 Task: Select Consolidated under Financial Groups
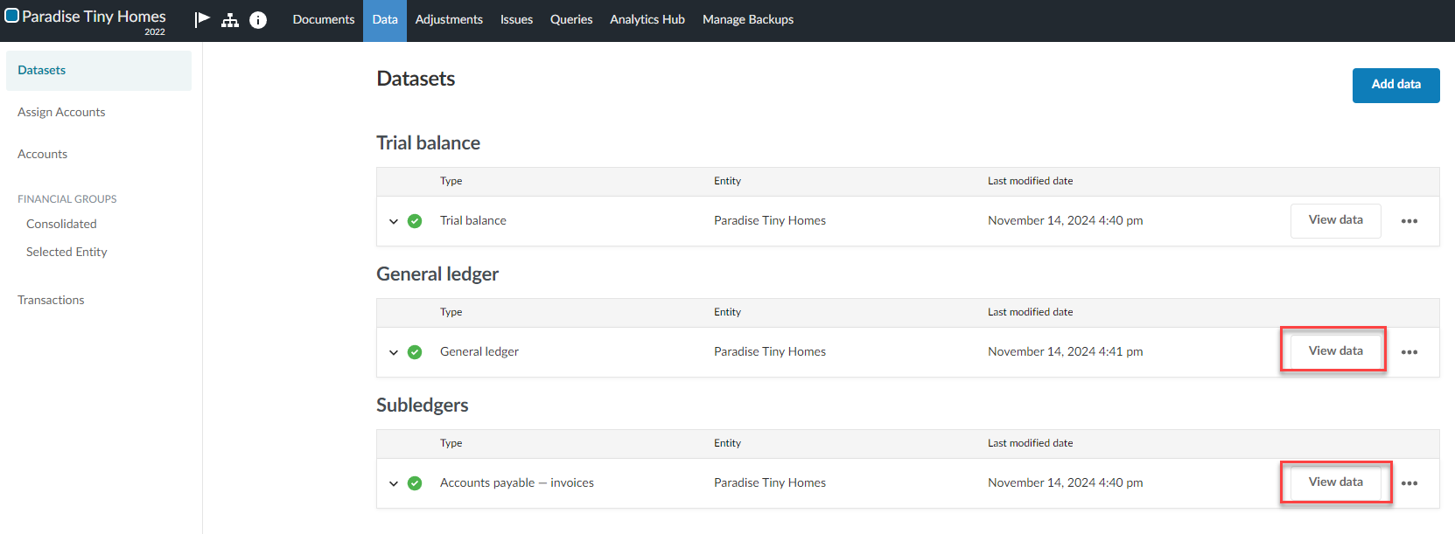61,224
